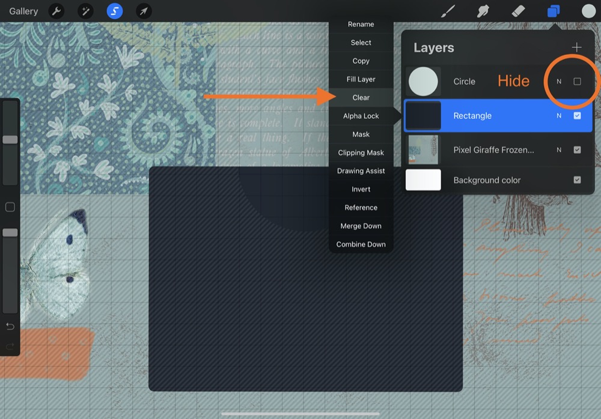This screenshot has width=601, height=419.
Task: Return to Gallery
Action: 23,11
